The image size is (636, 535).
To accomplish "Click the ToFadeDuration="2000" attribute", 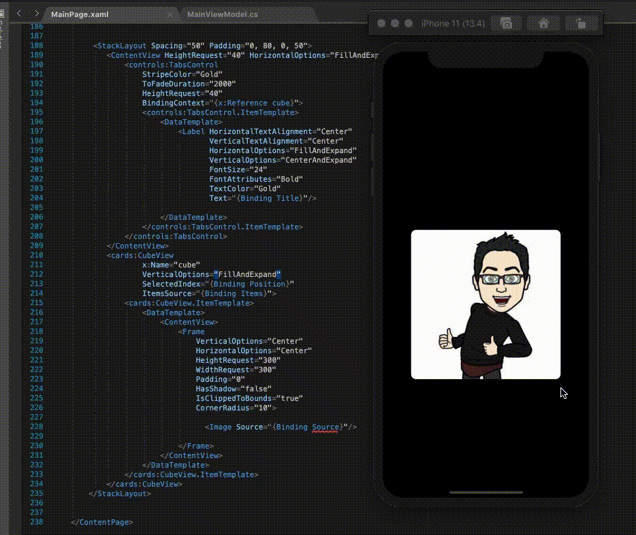I will coord(189,84).
